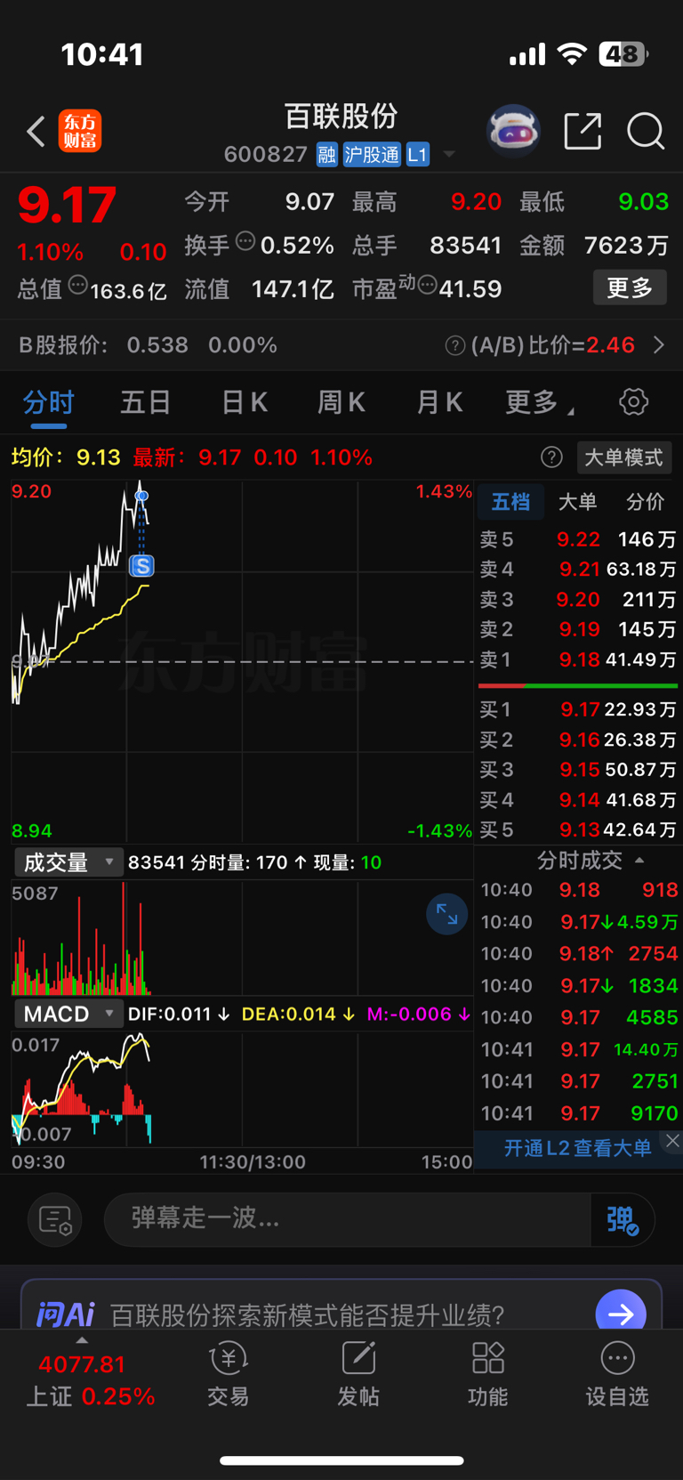
Task: Tap 买2 row at 9.16
Action: click(577, 740)
